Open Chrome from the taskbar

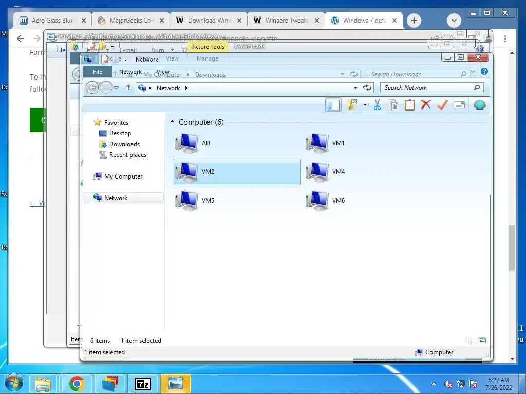click(x=77, y=384)
